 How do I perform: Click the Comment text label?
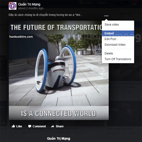point(39,126)
